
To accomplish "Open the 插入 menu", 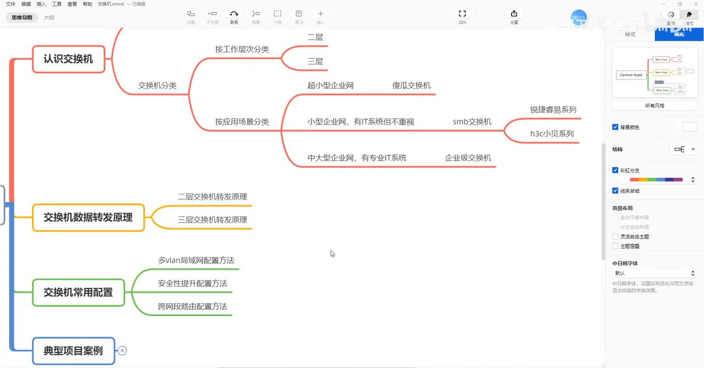I will 41,4.
